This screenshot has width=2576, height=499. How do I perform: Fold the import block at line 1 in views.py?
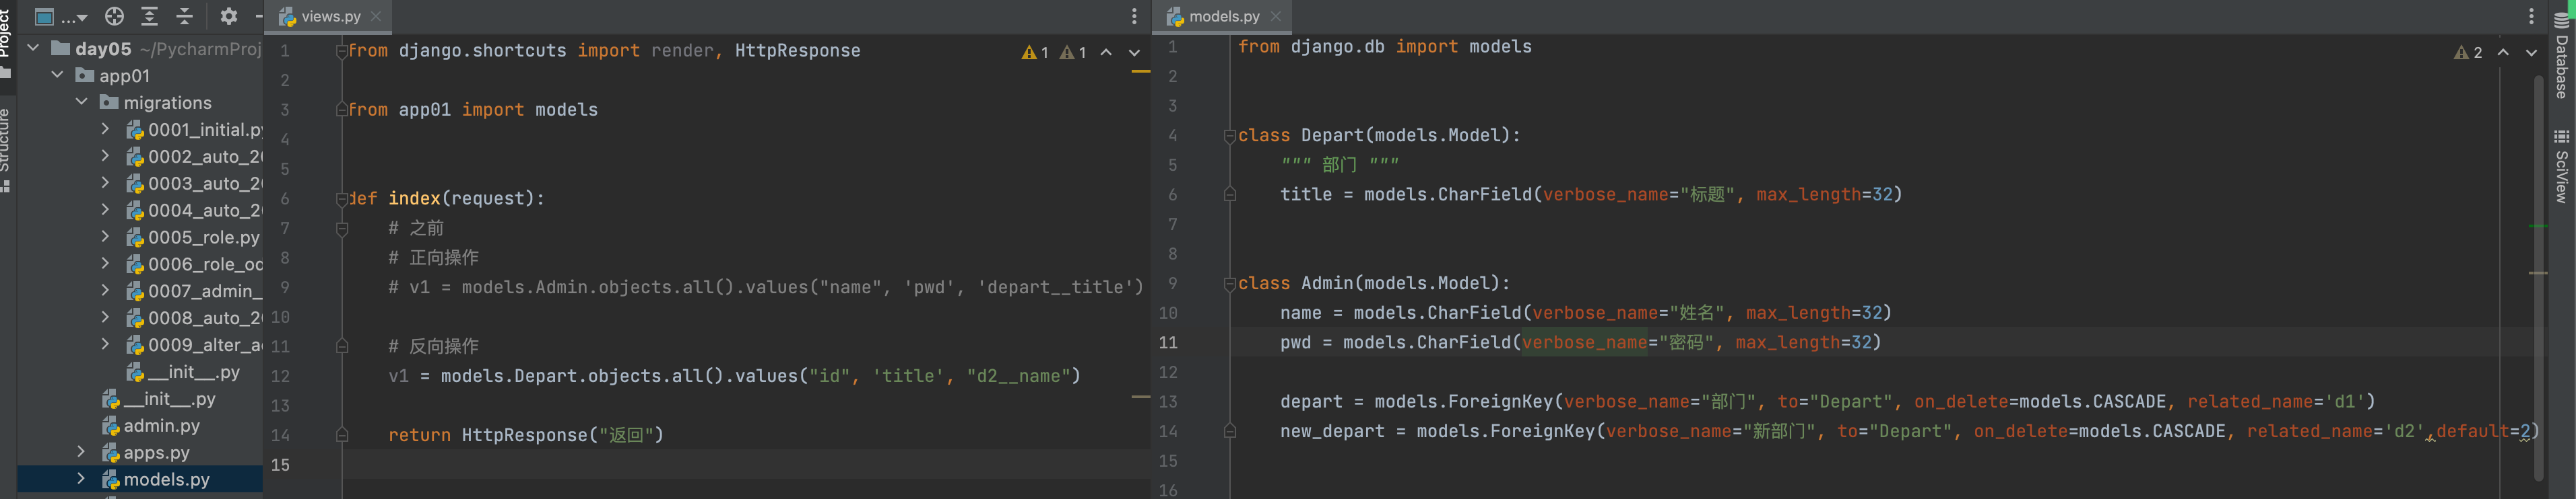coord(342,51)
